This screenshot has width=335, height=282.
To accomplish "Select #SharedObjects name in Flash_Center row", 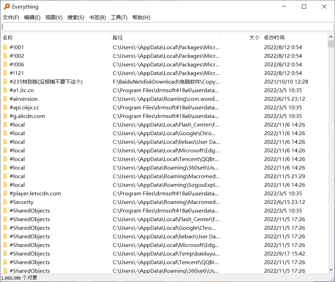I will tap(30, 219).
